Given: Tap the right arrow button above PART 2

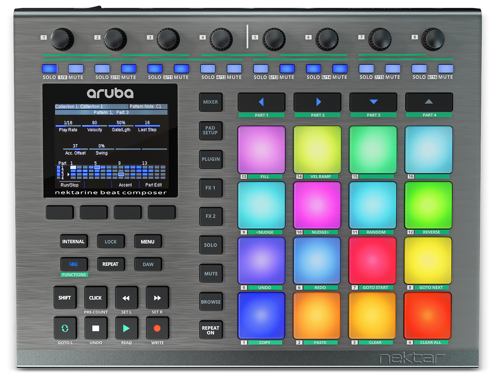Looking at the screenshot, I should pos(317,102).
